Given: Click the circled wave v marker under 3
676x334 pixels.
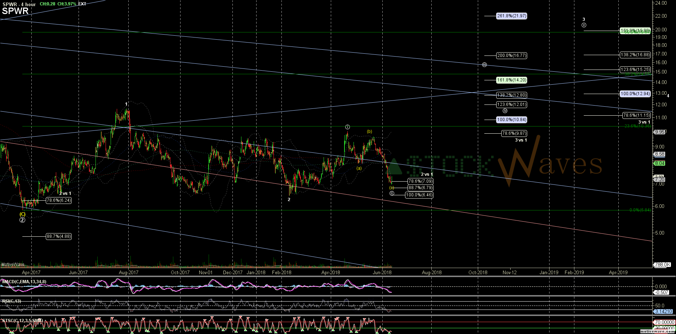Looking at the screenshot, I should tap(584, 25).
